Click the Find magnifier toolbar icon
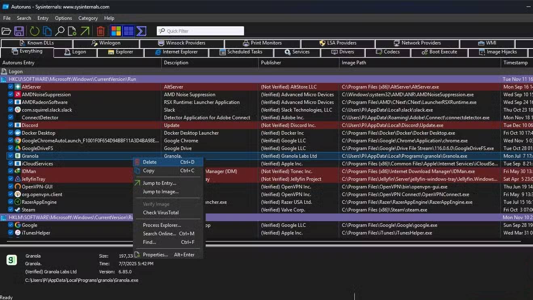Image resolution: width=533 pixels, height=300 pixels. 60,31
